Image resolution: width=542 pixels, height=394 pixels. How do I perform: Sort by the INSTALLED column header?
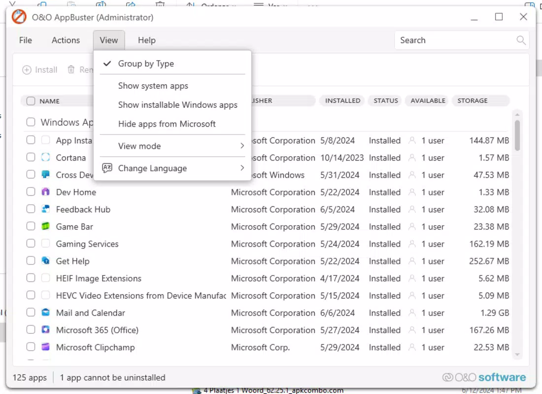click(x=342, y=100)
